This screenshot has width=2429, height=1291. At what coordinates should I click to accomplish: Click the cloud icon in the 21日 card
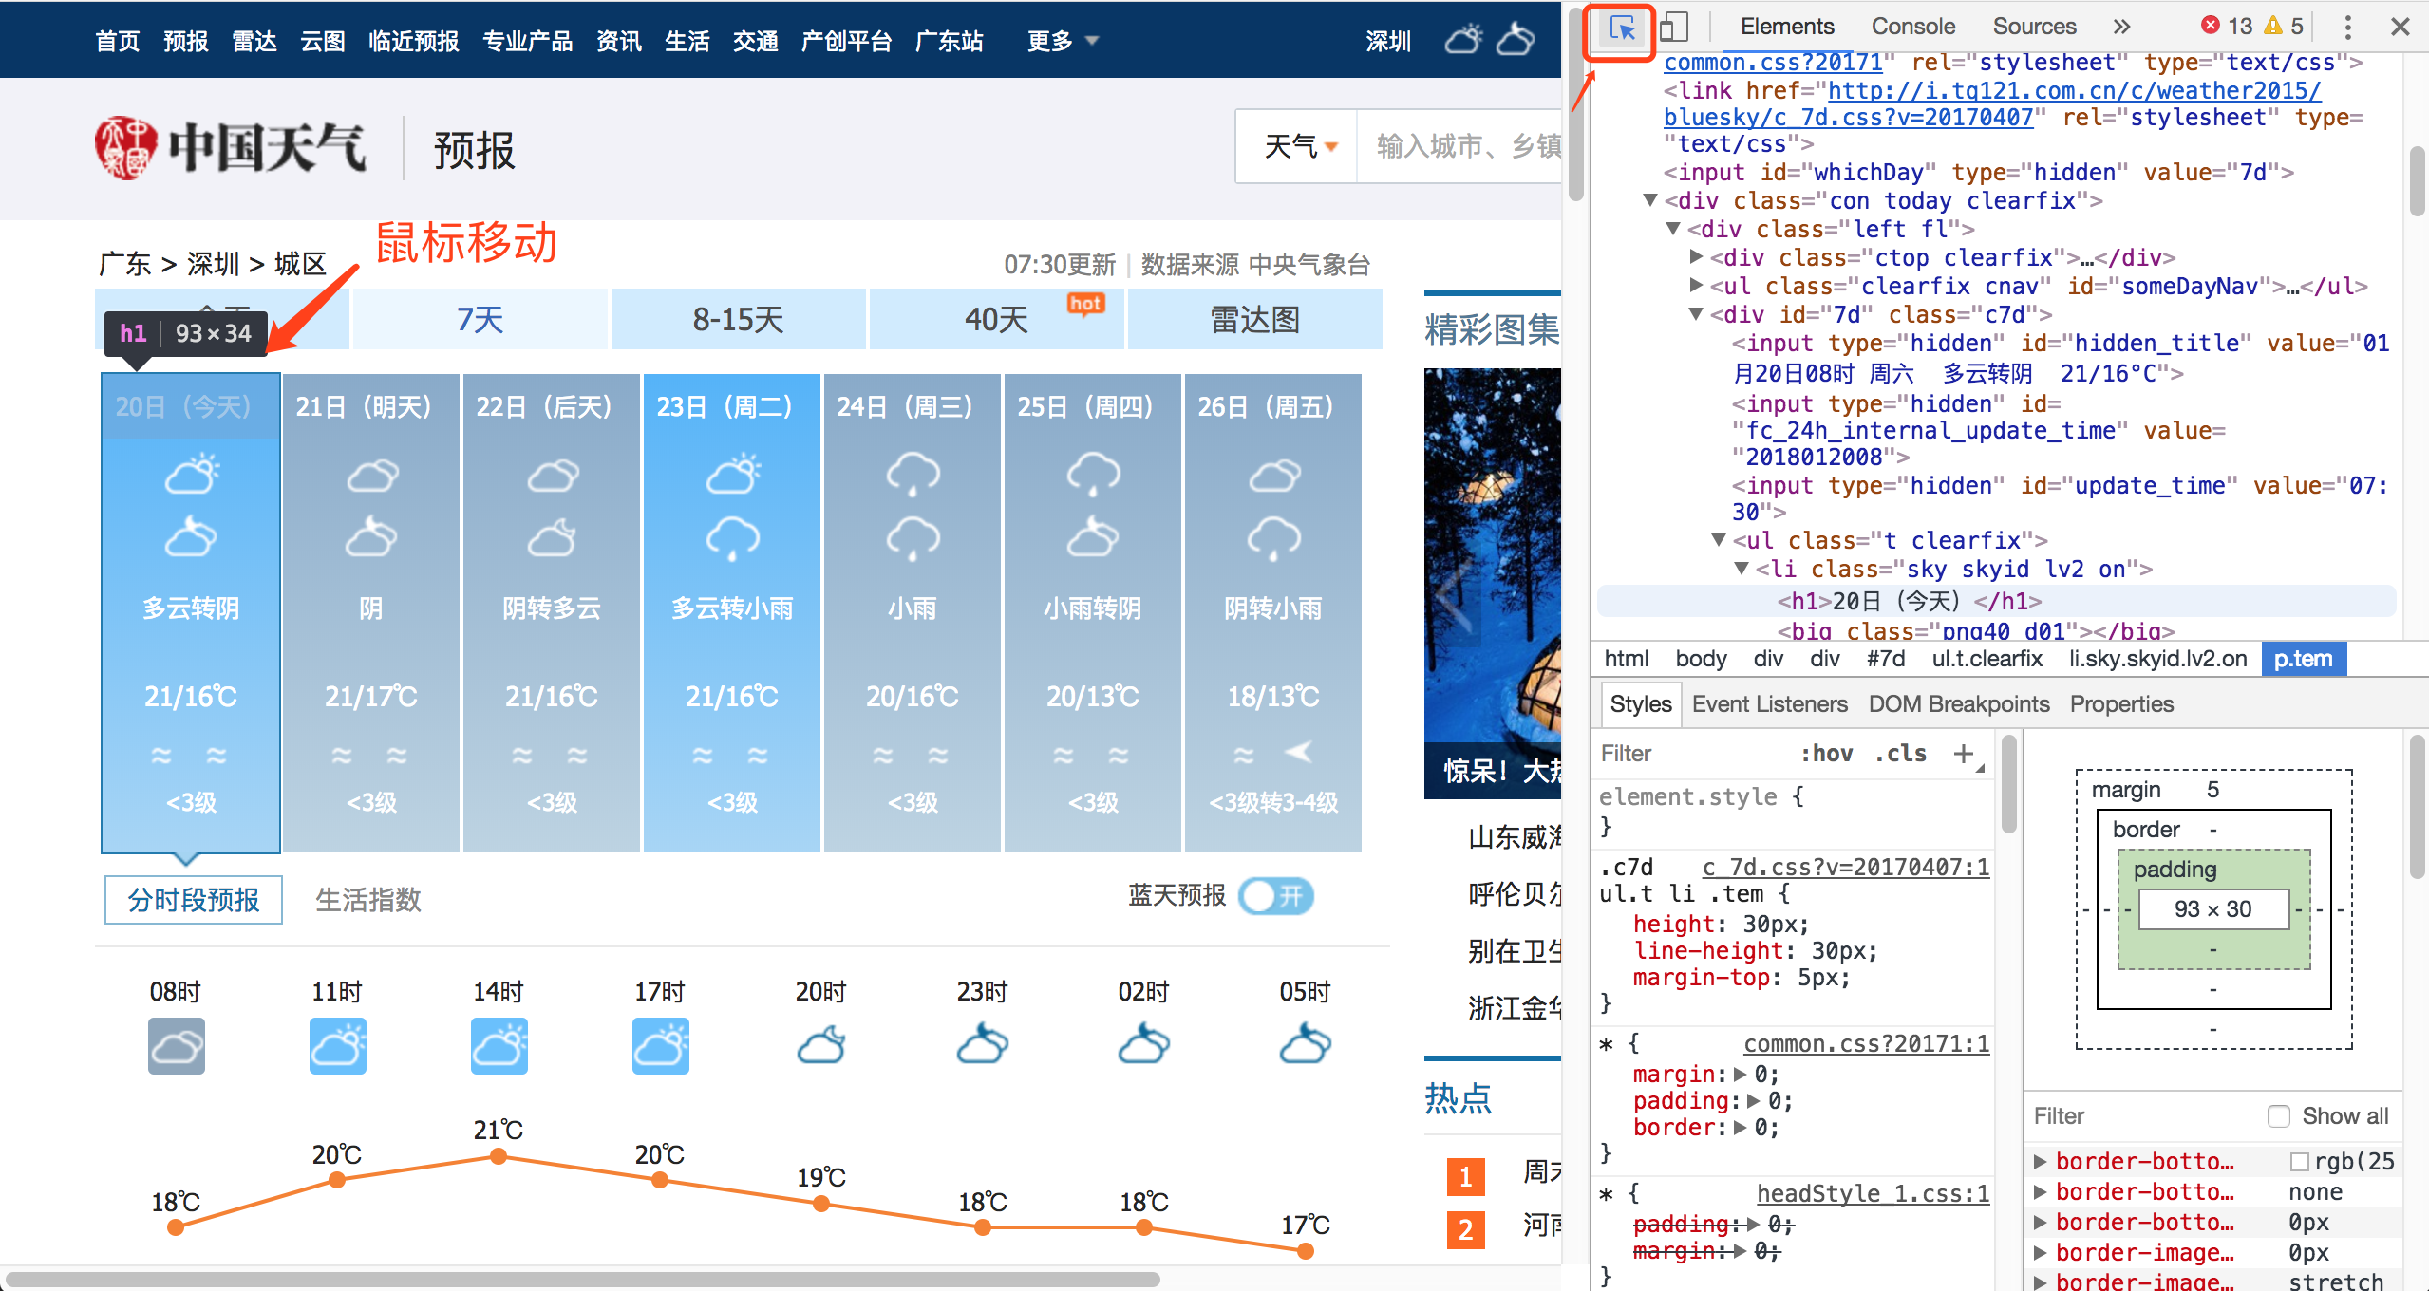pyautogui.click(x=371, y=475)
